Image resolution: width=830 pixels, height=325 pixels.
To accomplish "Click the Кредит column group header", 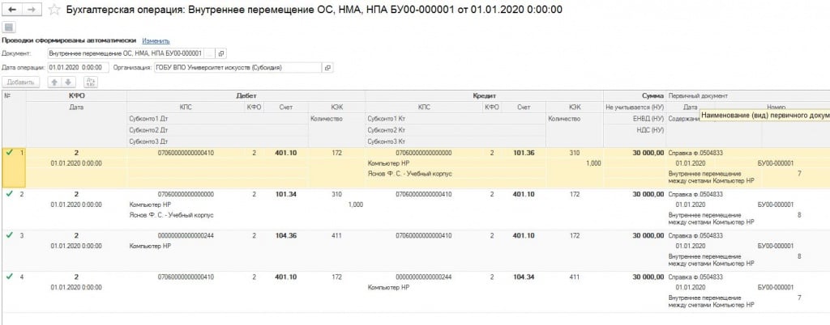I will [485, 95].
